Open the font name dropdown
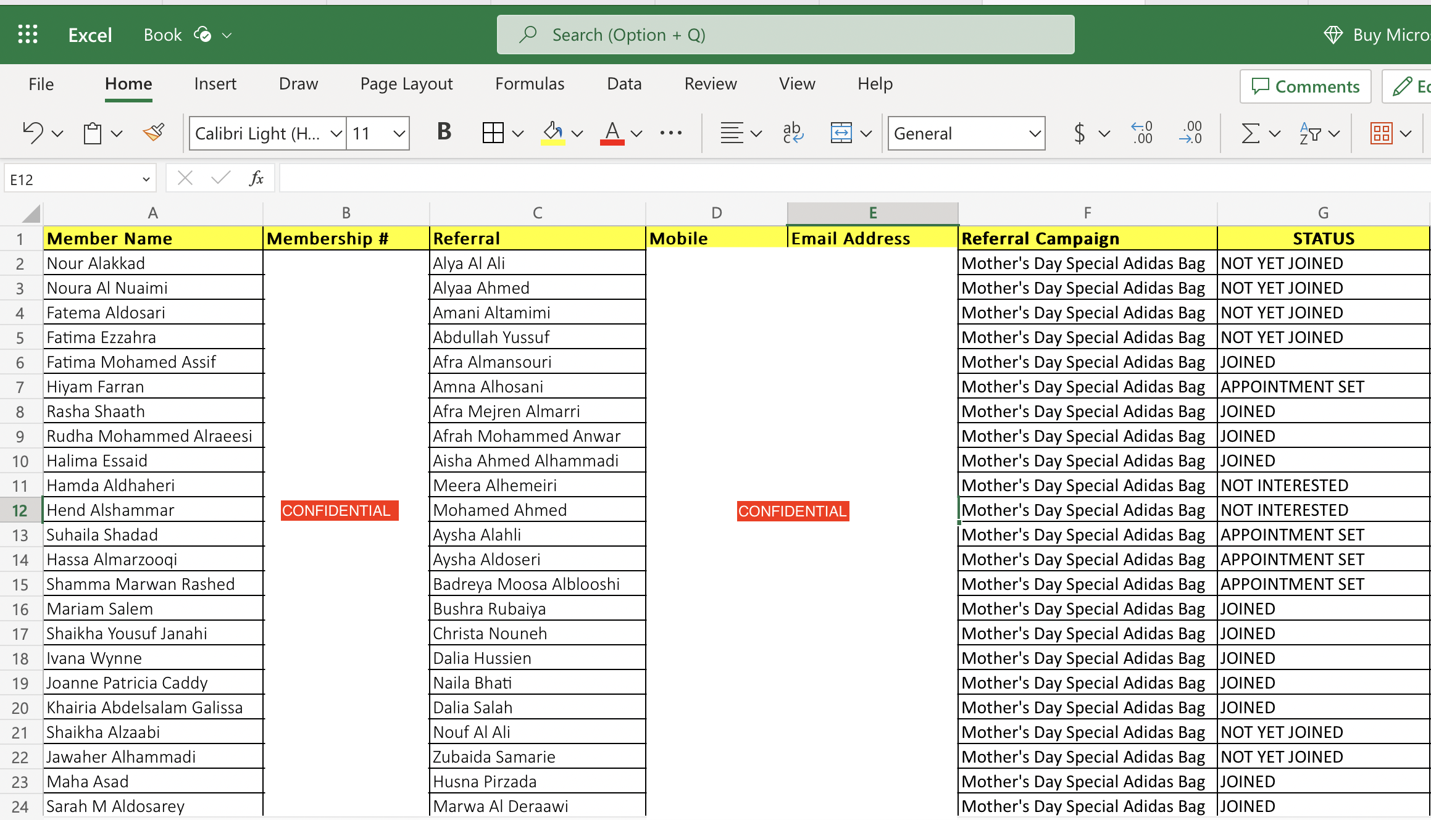 (x=336, y=133)
